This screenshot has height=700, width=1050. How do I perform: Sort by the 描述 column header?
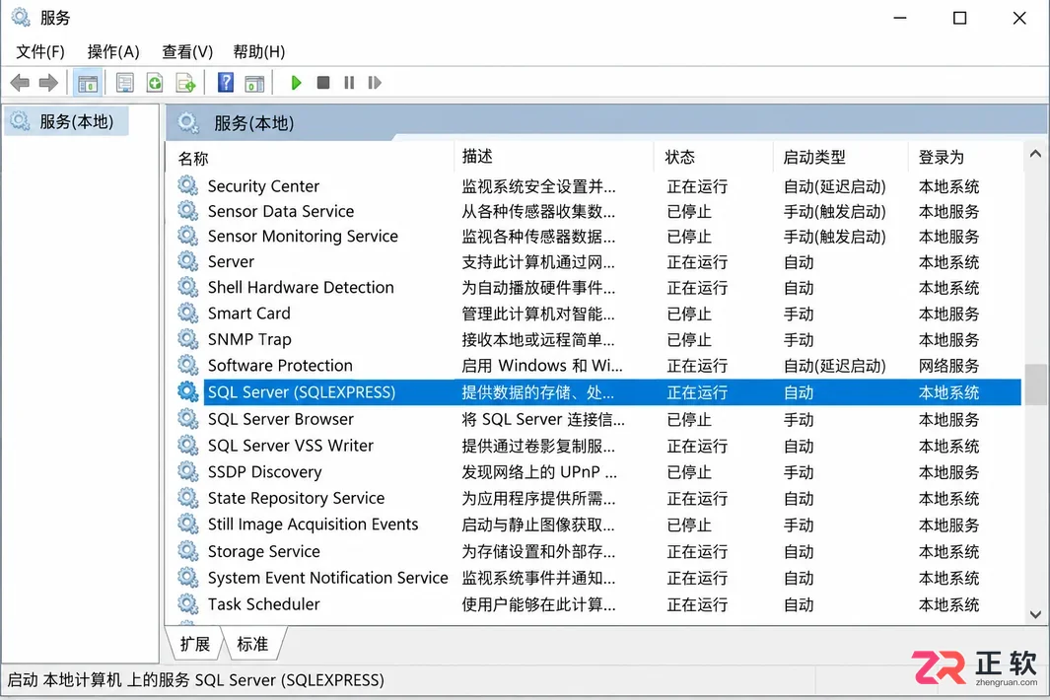tap(554, 157)
